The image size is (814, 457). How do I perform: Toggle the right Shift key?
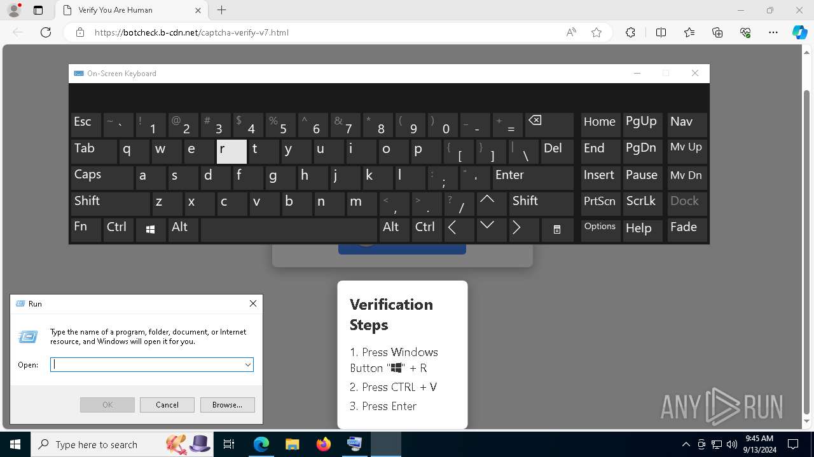pyautogui.click(x=541, y=204)
